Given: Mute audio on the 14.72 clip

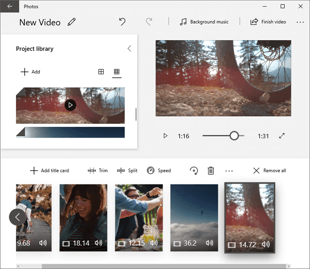Looking at the screenshot, I should (x=266, y=244).
